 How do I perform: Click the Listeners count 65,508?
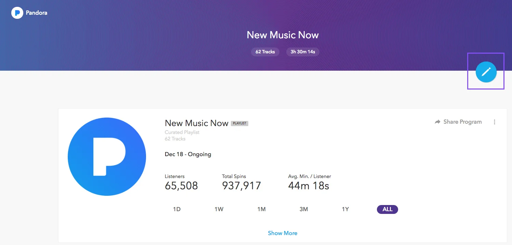(181, 186)
